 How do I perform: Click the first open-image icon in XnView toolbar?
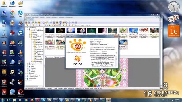[x=26, y=22]
